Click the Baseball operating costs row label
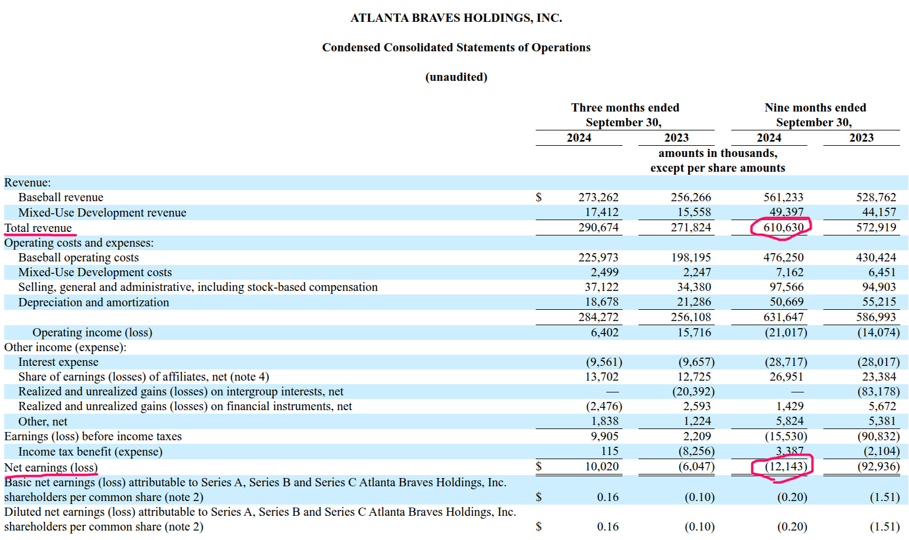 (79, 258)
